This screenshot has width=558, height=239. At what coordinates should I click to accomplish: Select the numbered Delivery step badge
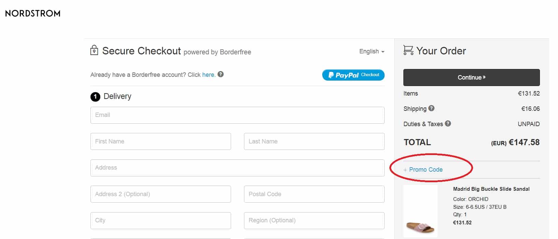point(96,96)
